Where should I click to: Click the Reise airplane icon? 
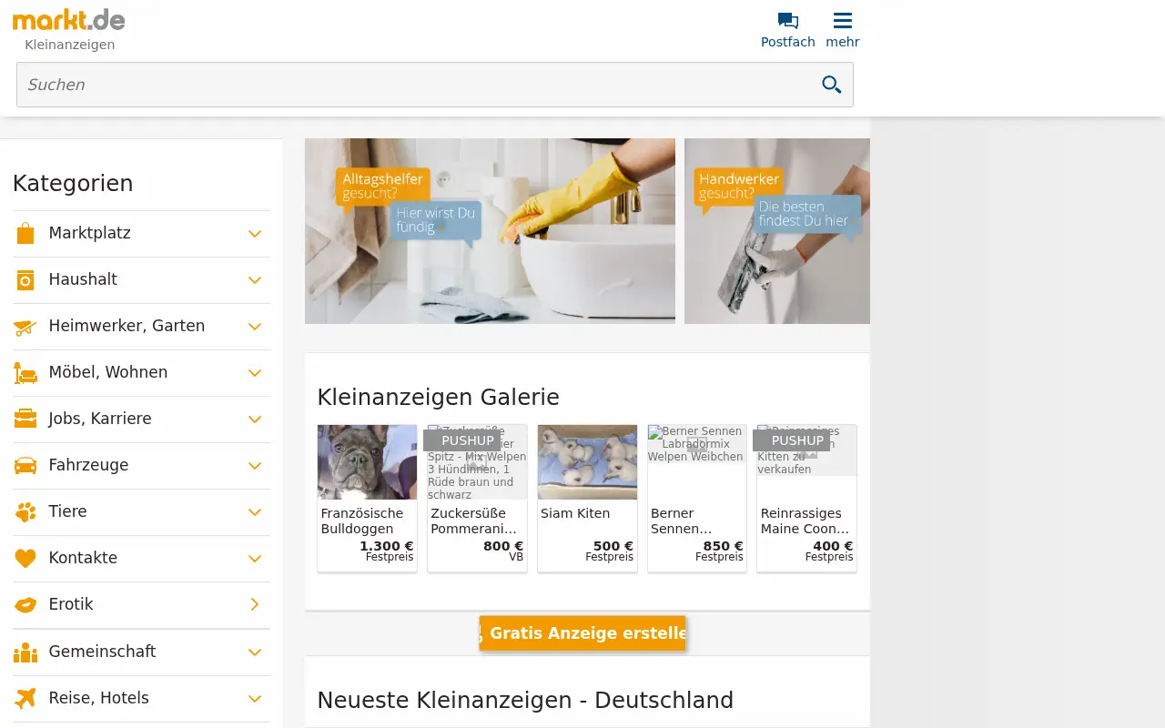coord(25,698)
